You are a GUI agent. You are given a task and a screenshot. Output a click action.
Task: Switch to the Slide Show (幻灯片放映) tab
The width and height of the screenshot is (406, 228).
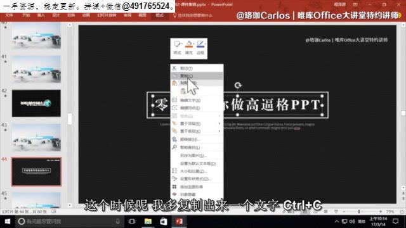(107, 15)
